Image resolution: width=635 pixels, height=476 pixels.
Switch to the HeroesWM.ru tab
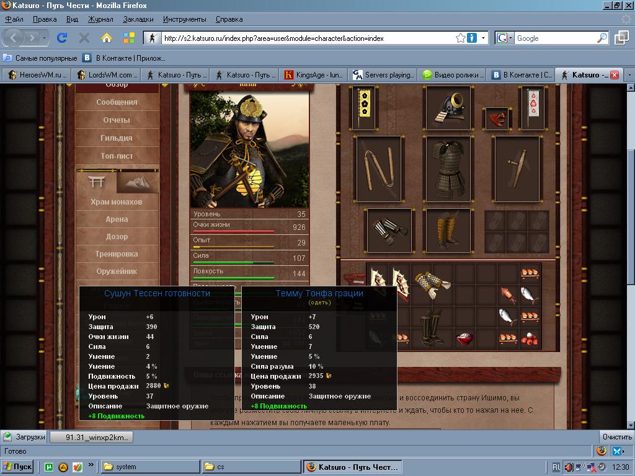click(x=37, y=75)
